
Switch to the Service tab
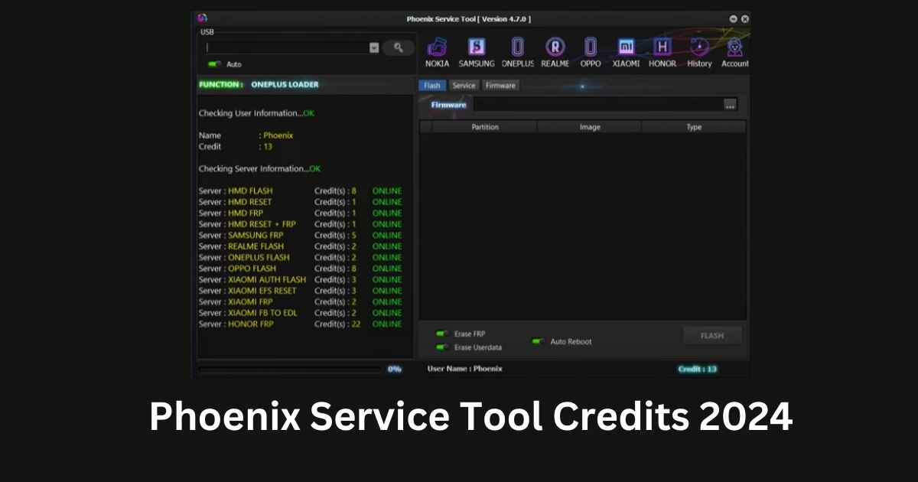[464, 86]
